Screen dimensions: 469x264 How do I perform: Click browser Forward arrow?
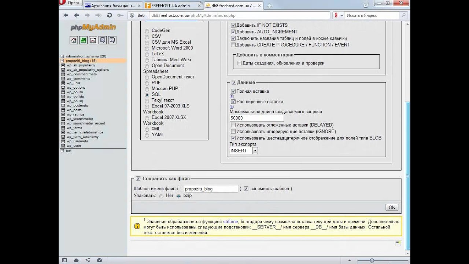(x=87, y=15)
